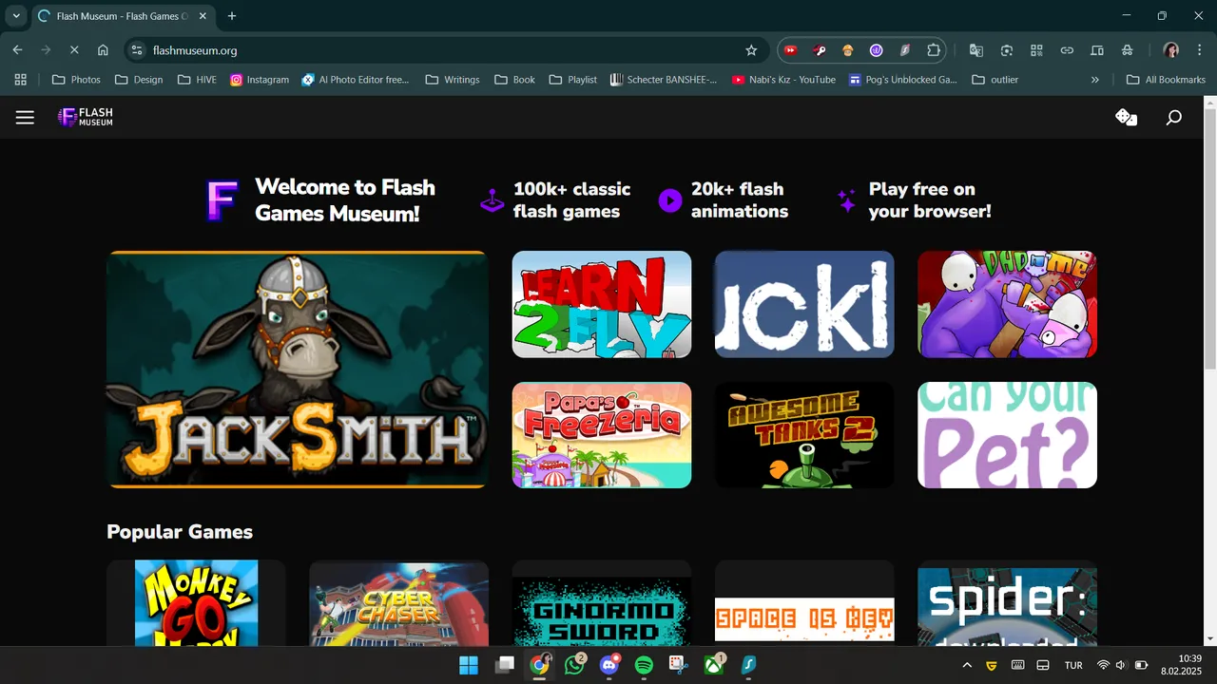Open WhatsApp from the taskbar
The width and height of the screenshot is (1217, 684).
[x=574, y=665]
